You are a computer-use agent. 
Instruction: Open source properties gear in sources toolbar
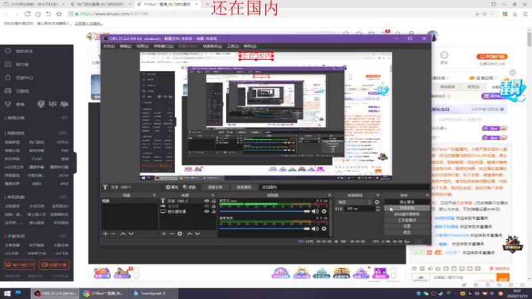[180, 234]
